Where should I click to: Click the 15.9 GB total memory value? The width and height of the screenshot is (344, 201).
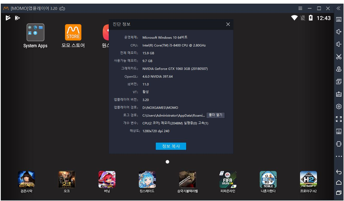[x=148, y=53]
